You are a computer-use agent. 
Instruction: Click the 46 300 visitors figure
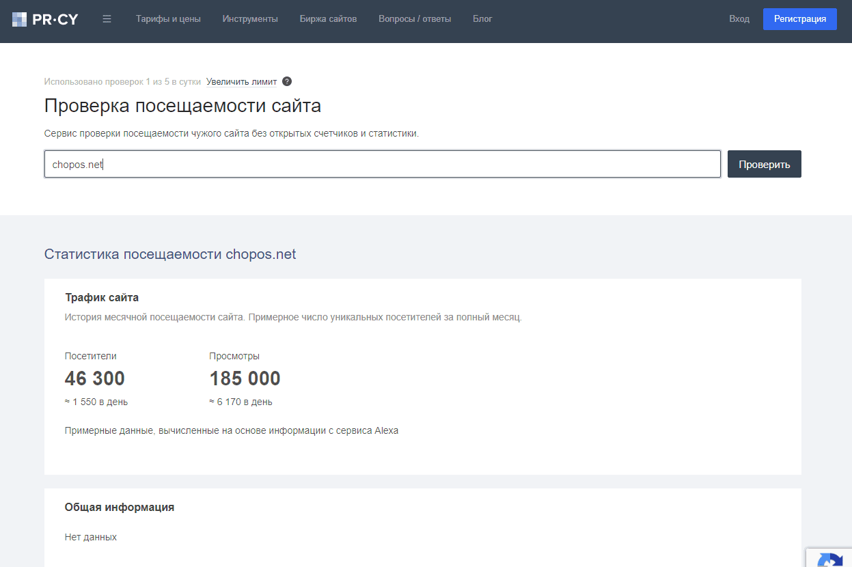(x=94, y=378)
